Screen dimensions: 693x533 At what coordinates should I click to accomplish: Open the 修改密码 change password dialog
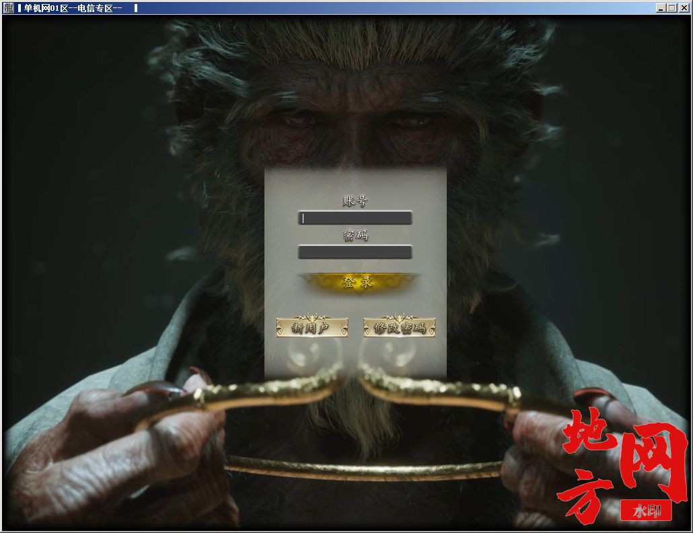(400, 327)
